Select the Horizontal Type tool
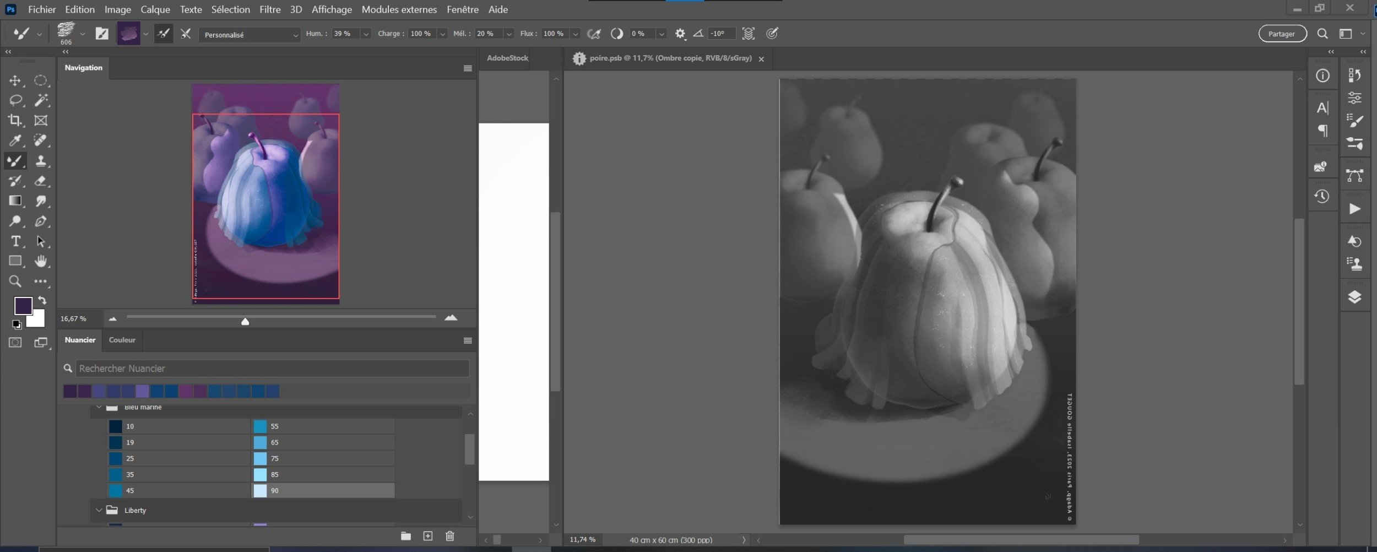This screenshot has height=552, width=1377. [15, 241]
